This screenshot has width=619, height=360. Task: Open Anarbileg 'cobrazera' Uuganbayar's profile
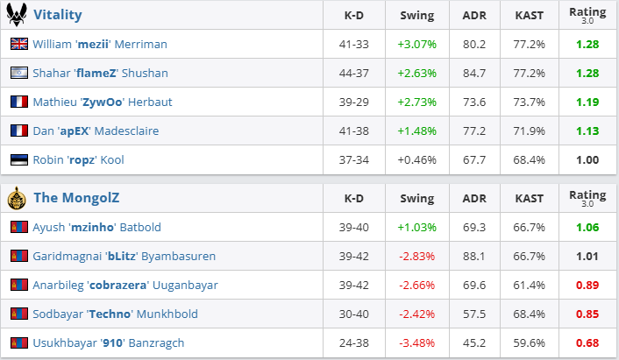(125, 285)
